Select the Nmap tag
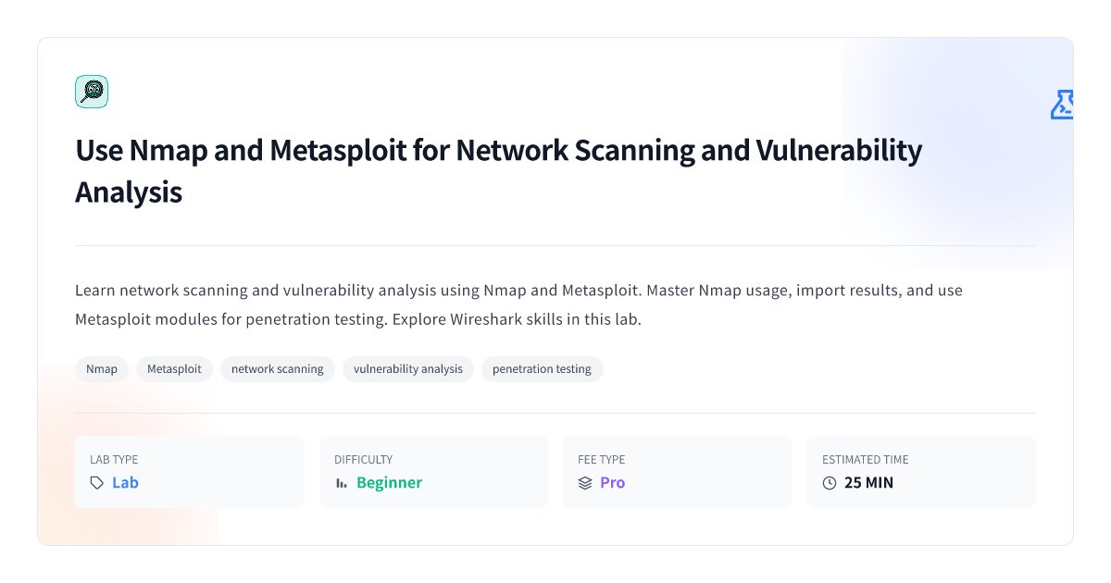Screen dimensions: 1111x583 102,369
